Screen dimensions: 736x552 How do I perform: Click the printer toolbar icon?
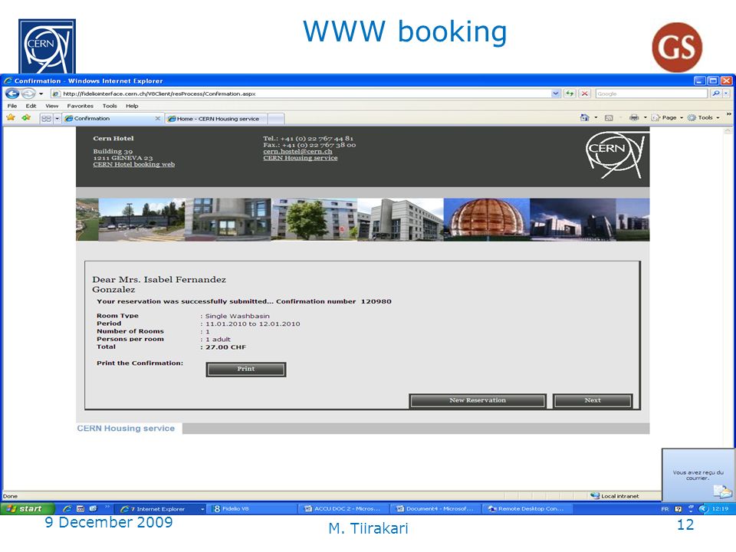click(634, 118)
